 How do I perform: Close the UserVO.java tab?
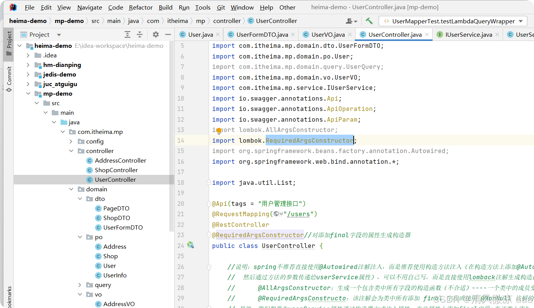pos(349,34)
